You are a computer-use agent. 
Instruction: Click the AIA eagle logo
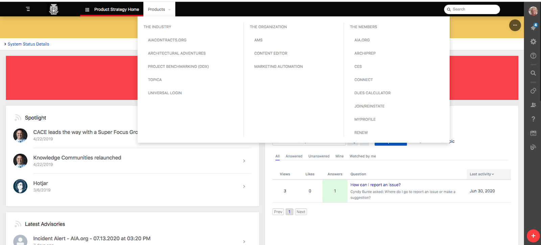pos(54,9)
